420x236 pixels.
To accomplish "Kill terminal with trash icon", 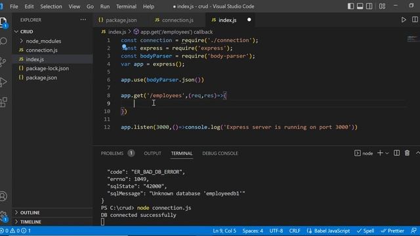I will pos(407,153).
